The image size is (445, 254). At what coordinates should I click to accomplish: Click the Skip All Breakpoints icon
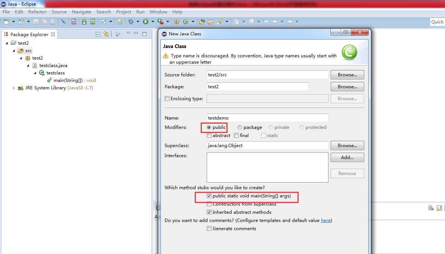pos(63,22)
